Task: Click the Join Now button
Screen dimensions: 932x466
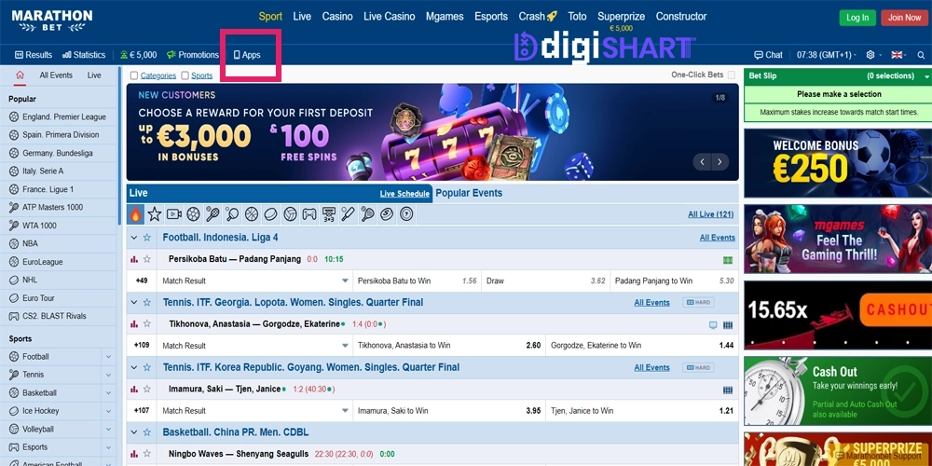Action: tap(903, 17)
